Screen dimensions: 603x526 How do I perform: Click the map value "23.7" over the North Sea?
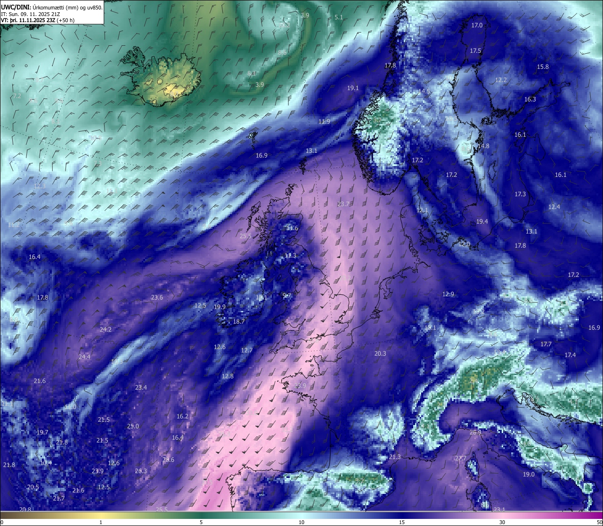pyautogui.click(x=343, y=204)
